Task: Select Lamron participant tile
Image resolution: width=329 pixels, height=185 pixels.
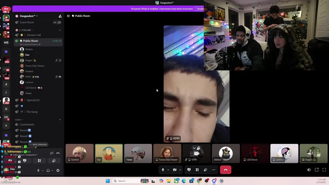Action: tap(284, 153)
